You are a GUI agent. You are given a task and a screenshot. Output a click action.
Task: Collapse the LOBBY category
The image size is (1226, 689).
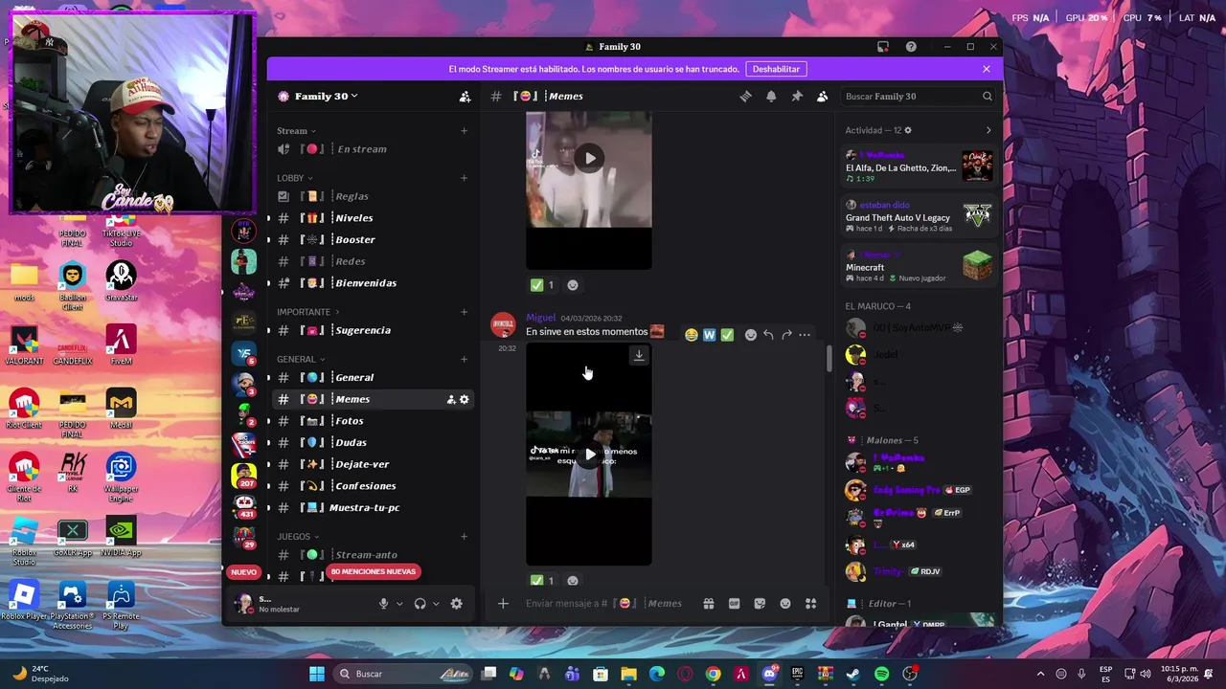click(x=294, y=178)
